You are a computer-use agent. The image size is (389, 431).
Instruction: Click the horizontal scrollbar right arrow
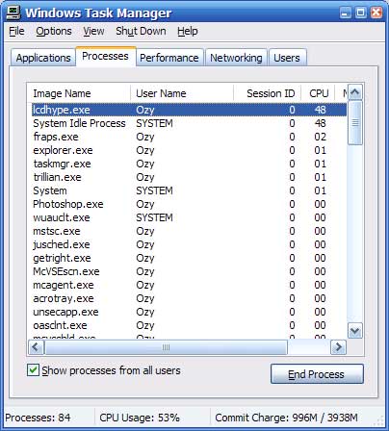tap(338, 347)
